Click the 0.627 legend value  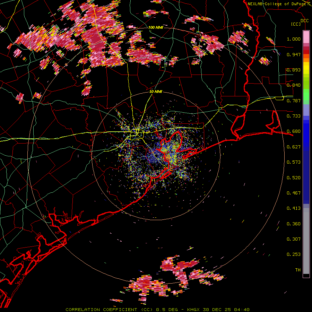click(x=294, y=147)
